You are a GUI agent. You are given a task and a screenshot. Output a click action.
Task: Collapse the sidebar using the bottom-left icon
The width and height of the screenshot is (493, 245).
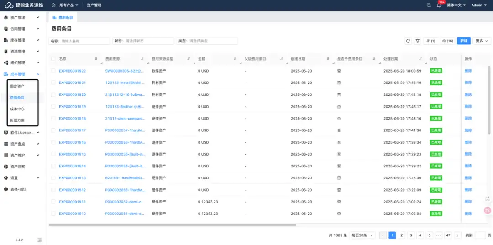pos(39,240)
